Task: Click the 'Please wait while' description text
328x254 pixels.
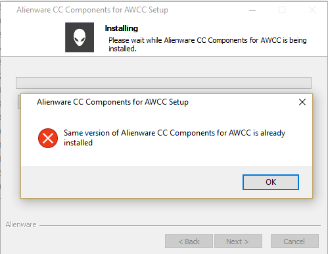Action: tap(208, 45)
